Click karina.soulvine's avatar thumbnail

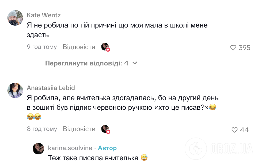click(x=38, y=149)
